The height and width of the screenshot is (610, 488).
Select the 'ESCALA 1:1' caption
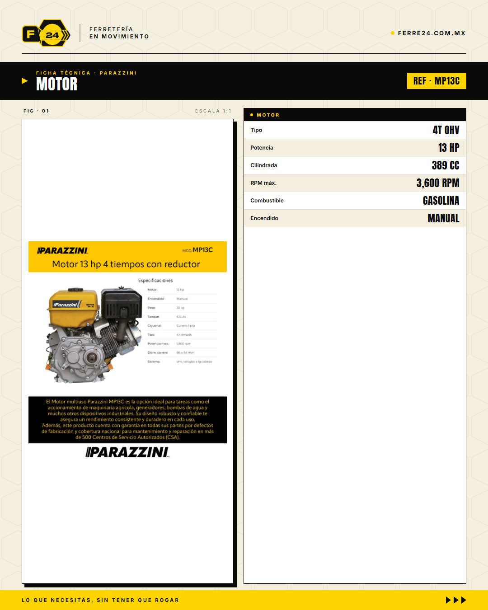213,111
